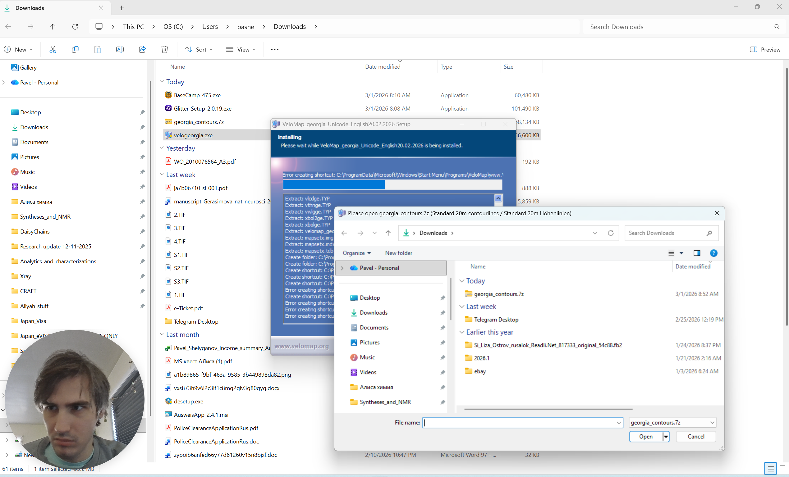Click the Delete trash icon

165,49
